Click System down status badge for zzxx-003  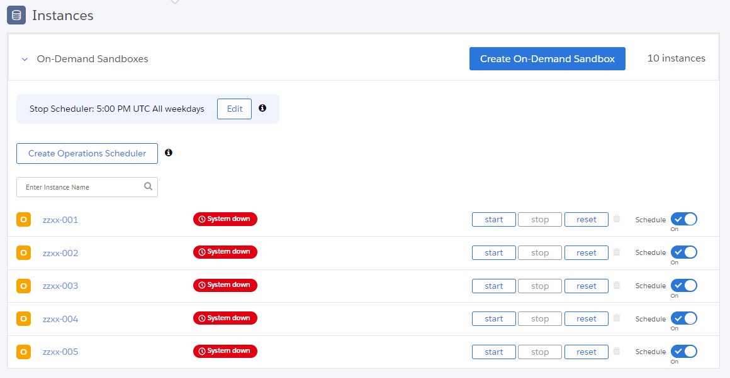click(x=225, y=285)
